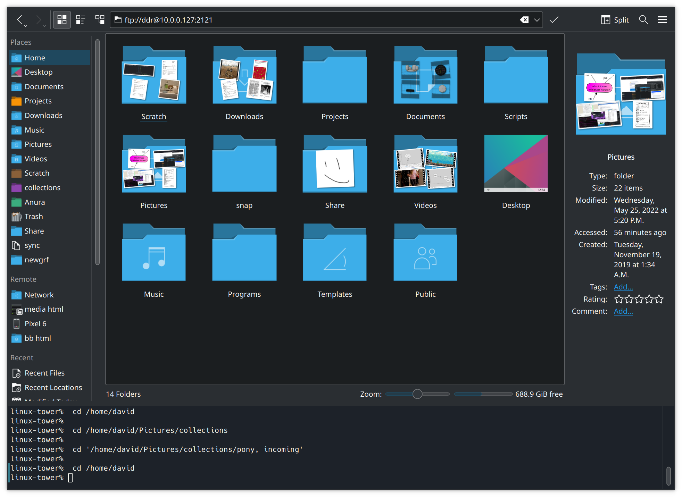Click the zoom slider handle
This screenshot has height=497, width=682.
[417, 394]
